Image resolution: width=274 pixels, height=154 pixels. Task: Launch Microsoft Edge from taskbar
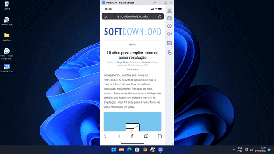129,150
